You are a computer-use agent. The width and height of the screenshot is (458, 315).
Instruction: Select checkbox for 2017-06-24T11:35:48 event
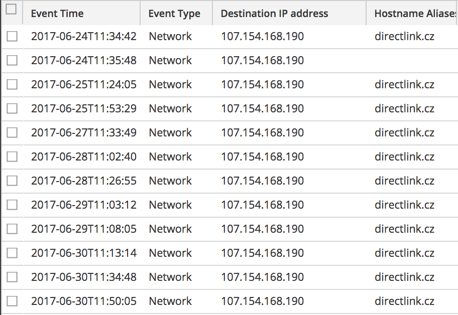[x=12, y=60]
